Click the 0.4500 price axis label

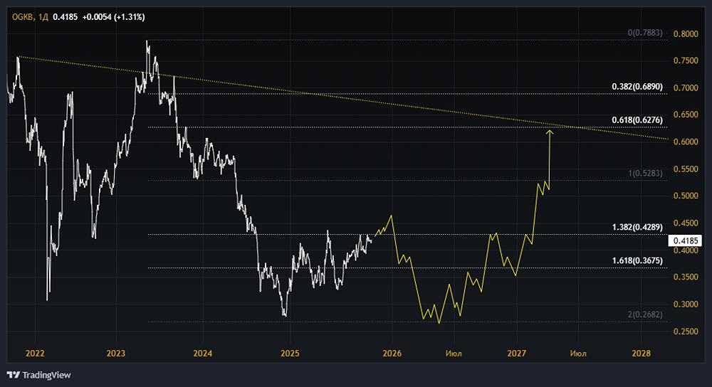(686, 223)
